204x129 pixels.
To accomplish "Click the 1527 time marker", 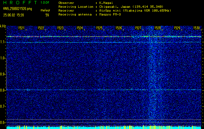I will (138, 28).
